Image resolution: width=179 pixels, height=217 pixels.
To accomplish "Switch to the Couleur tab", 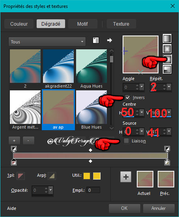I will point(19,24).
